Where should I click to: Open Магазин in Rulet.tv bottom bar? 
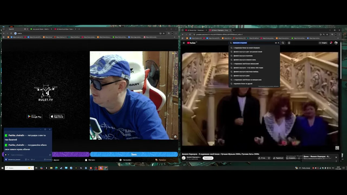(90, 160)
